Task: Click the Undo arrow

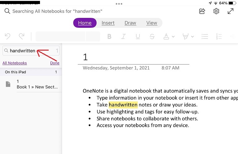Action: pyautogui.click(x=7, y=36)
